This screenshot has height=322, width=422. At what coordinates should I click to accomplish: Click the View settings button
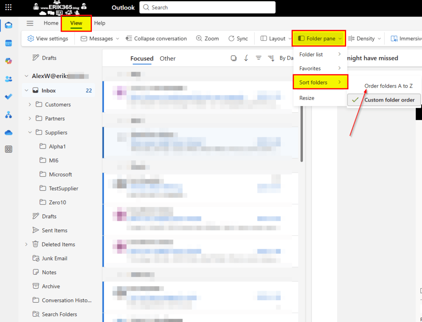(48, 39)
